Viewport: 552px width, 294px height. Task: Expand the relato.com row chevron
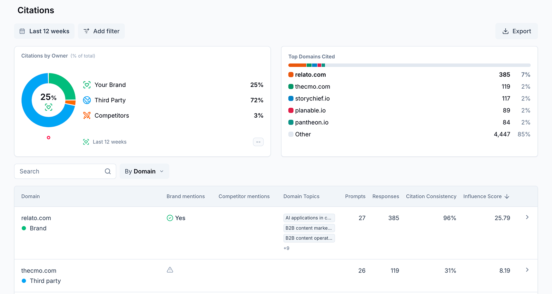tap(527, 217)
